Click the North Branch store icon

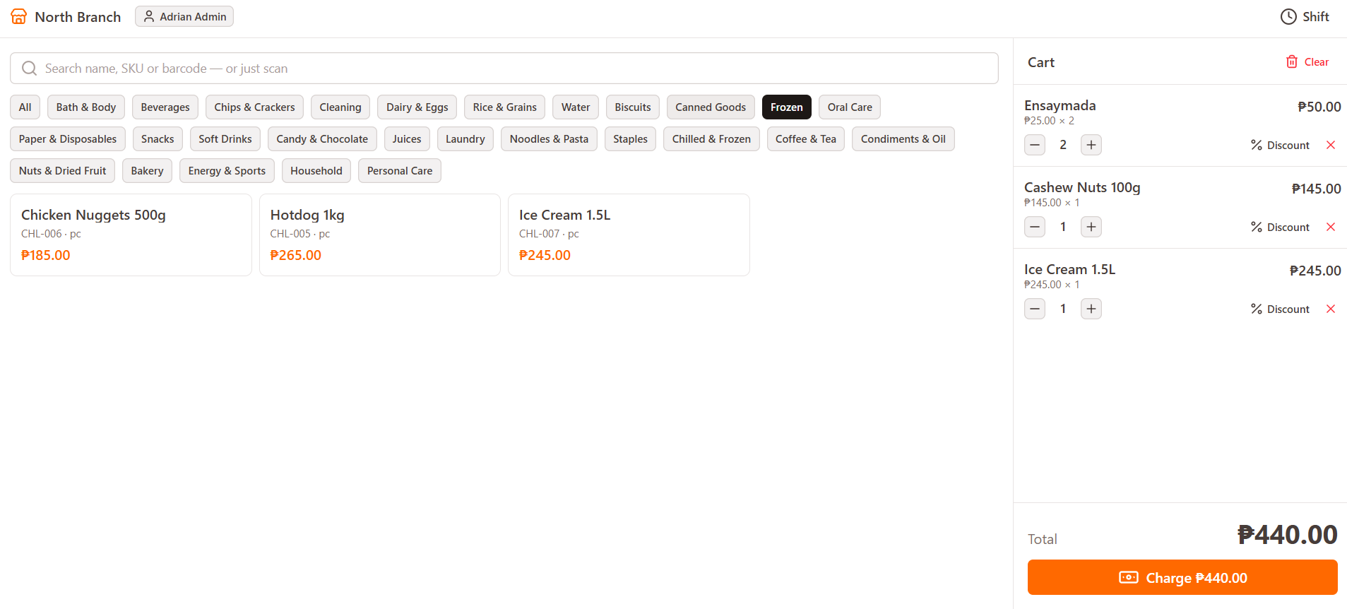[x=19, y=16]
